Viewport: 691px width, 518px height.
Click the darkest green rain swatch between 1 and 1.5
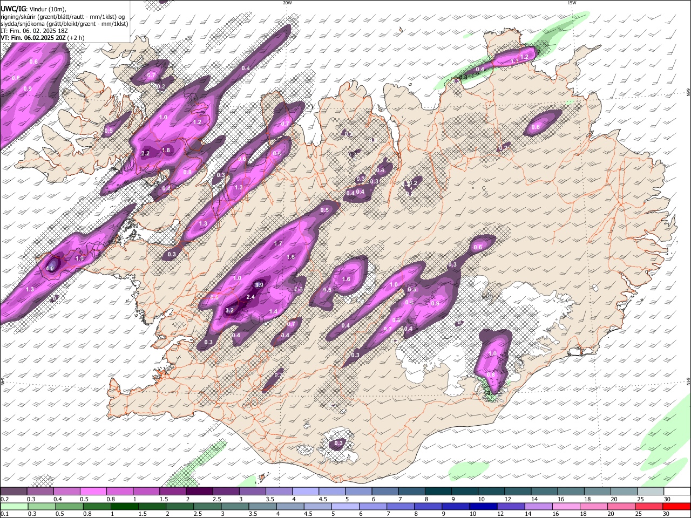point(124,506)
